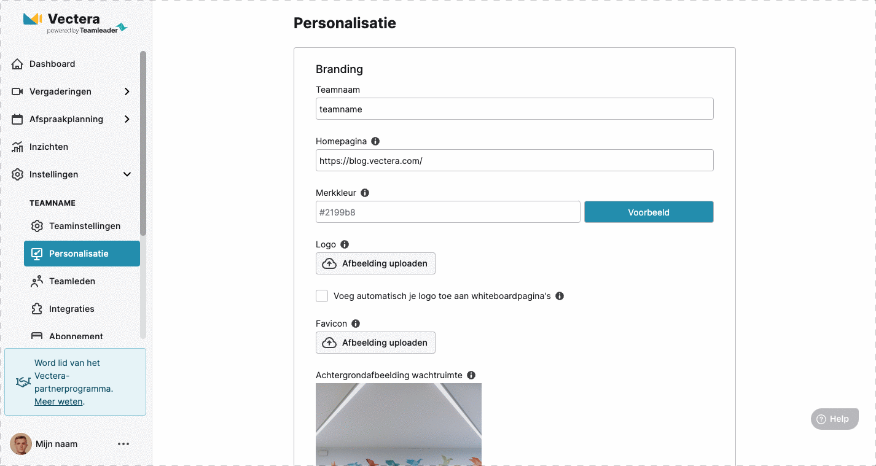Click the Vectera logo in the sidebar
876x466 pixels.
(x=75, y=23)
